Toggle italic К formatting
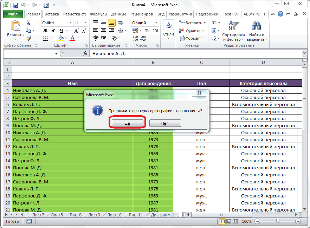This screenshot has height=228, width=310. (53, 31)
